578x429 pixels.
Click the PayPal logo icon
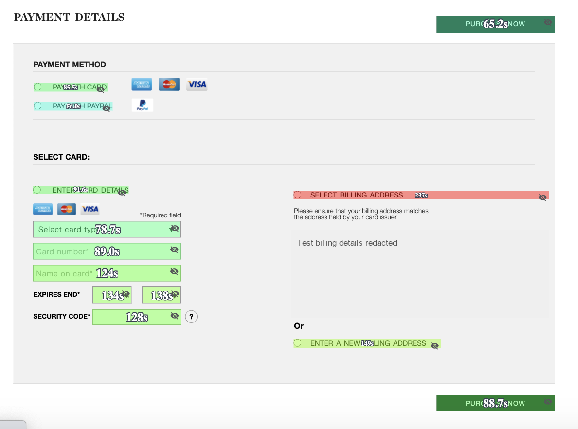pos(143,105)
